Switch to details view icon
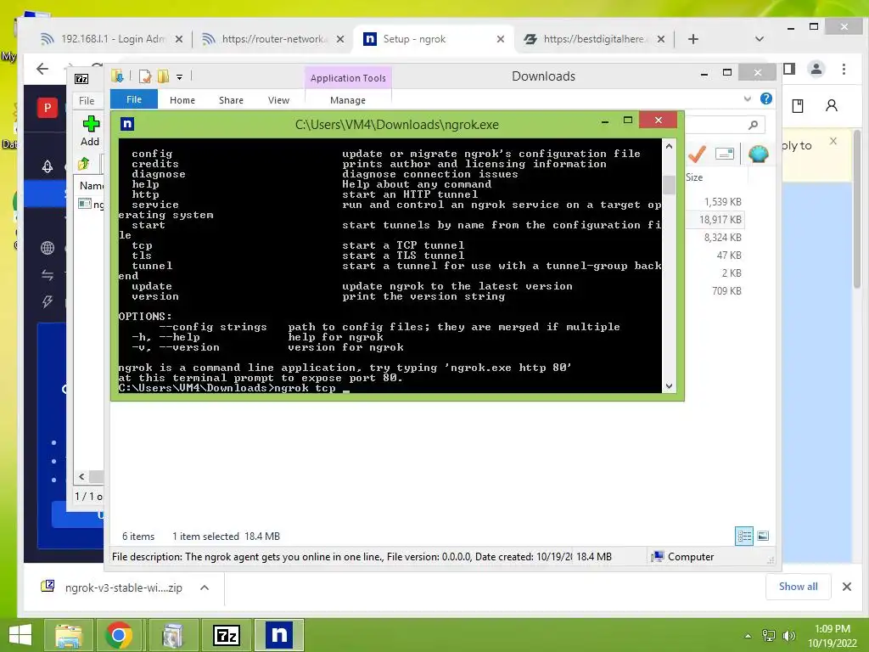The image size is (869, 652). [744, 537]
